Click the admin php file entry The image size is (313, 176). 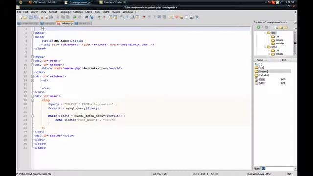(x=262, y=79)
